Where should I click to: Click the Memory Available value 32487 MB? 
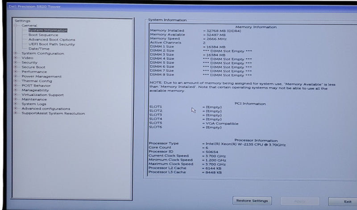coord(214,35)
